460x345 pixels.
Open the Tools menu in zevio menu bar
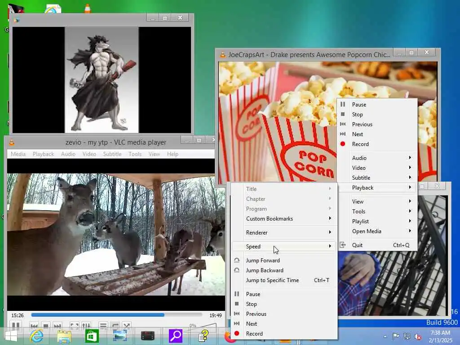point(135,154)
